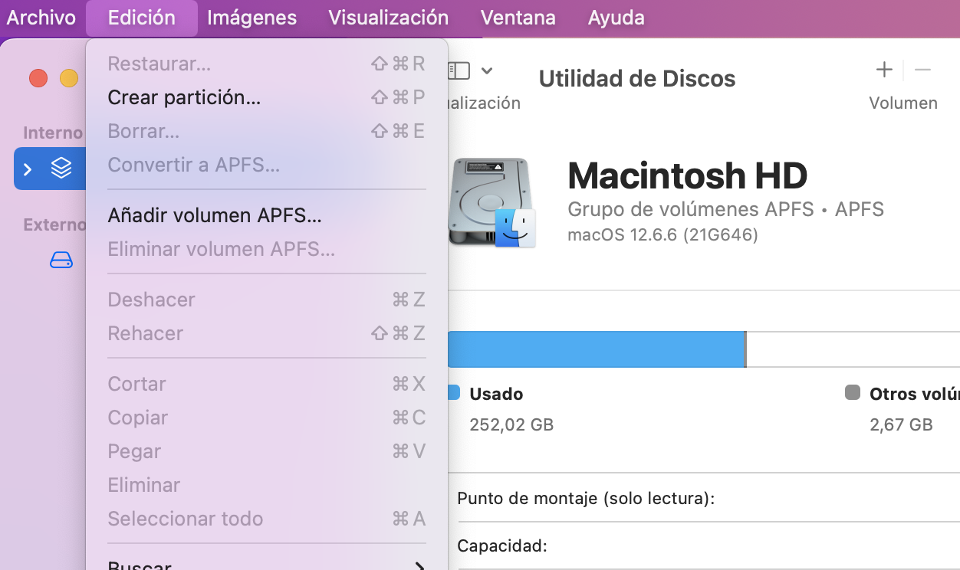Expand the internal disk disclosure chevron
Image resolution: width=960 pixels, height=570 pixels.
(28, 169)
